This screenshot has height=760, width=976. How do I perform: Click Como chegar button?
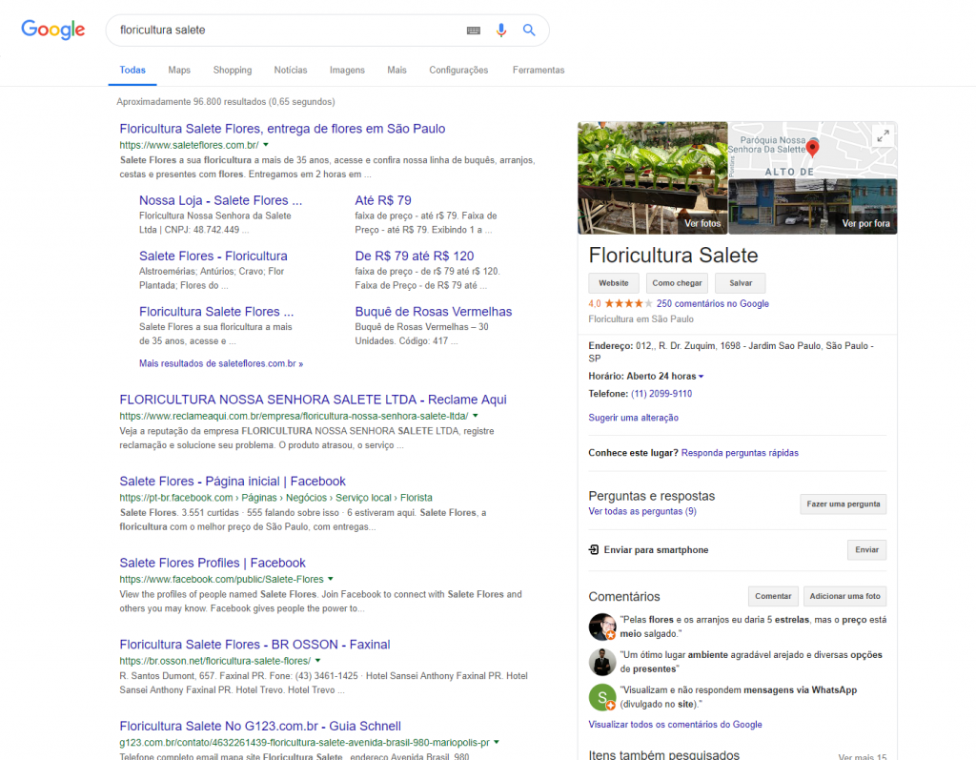click(x=678, y=283)
